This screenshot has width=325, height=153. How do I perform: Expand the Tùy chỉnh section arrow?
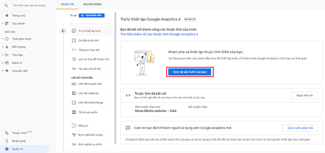(3, 24)
